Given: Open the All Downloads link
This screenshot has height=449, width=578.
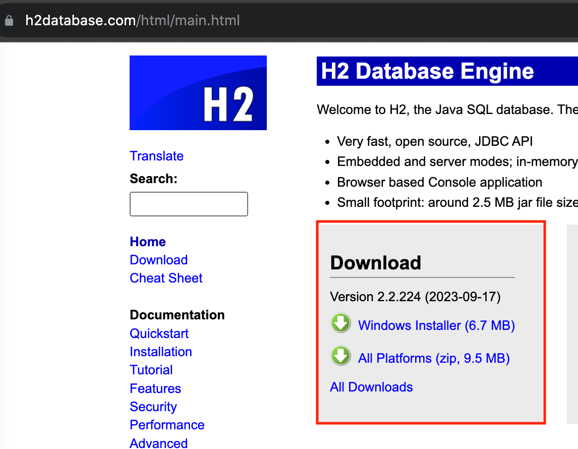Looking at the screenshot, I should pos(371,387).
